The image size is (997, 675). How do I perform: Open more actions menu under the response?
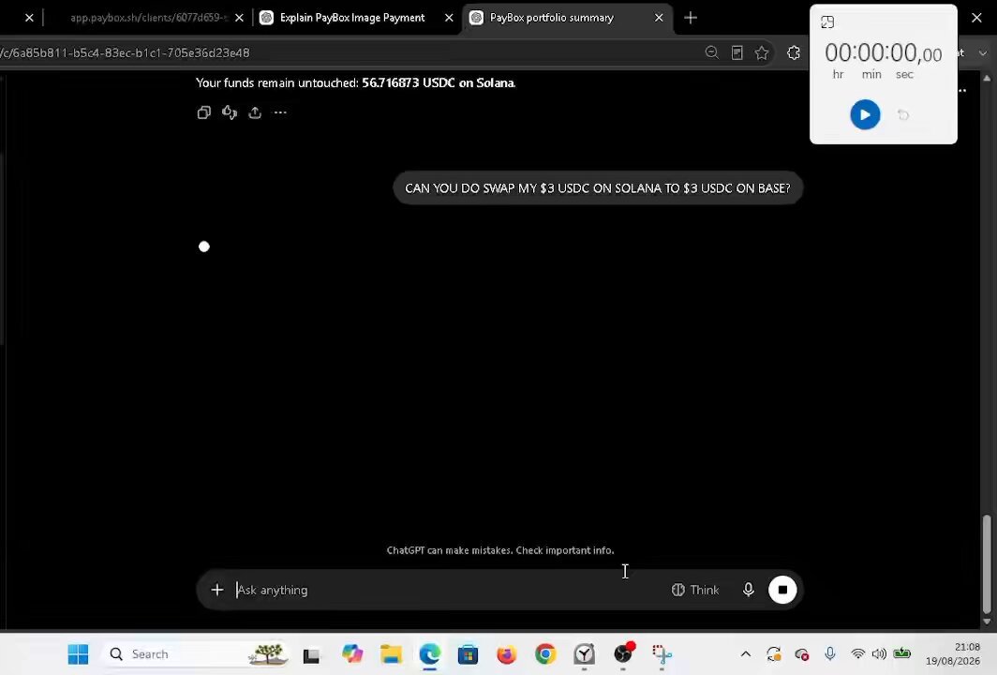280,112
